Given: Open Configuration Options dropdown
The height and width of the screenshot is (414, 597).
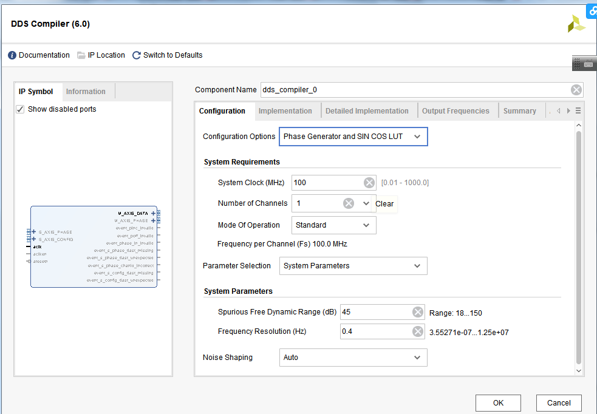Looking at the screenshot, I should tap(353, 137).
